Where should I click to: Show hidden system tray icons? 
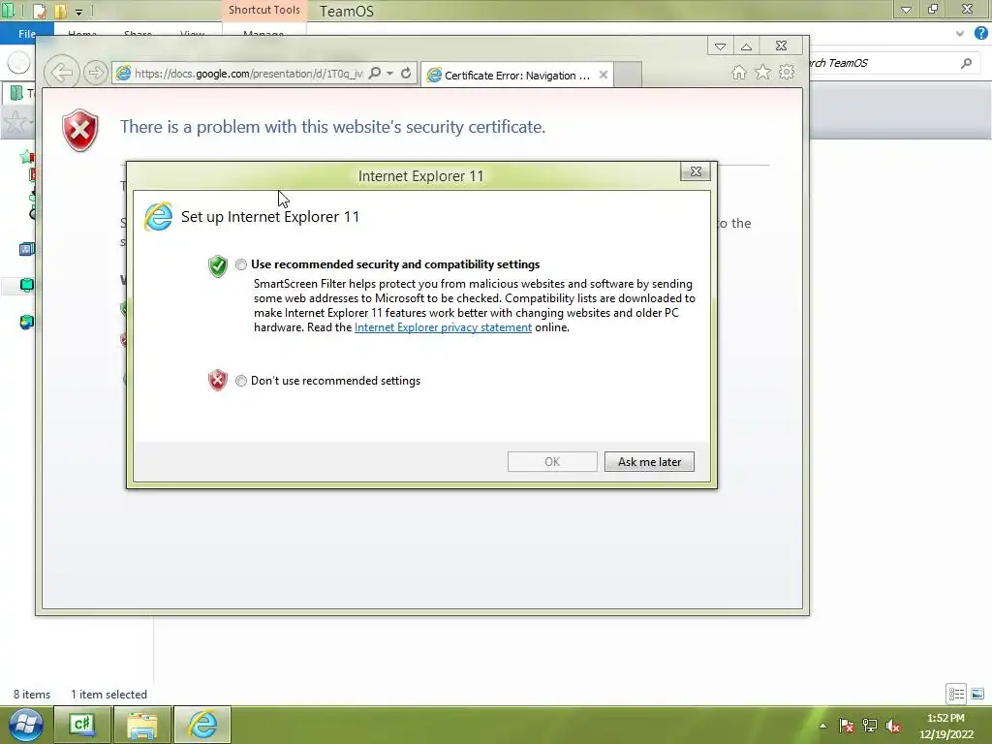pyautogui.click(x=822, y=726)
